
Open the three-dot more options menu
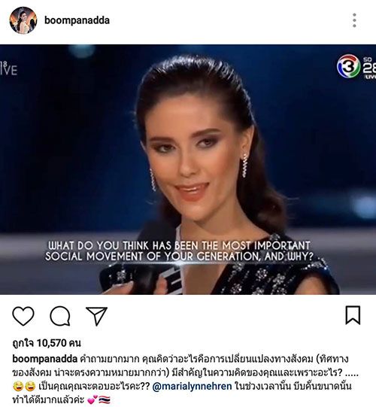(354, 20)
